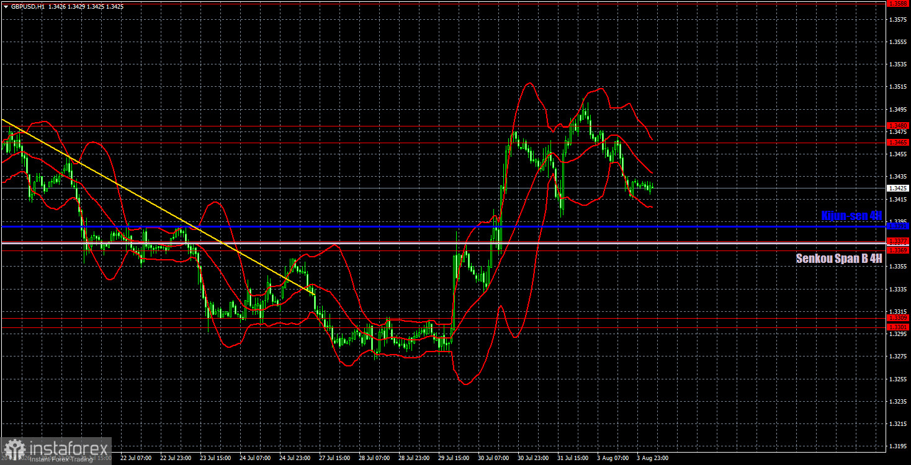Viewport: 911px width, 465px height.
Task: Click the 1.3255 price axis label
Action: click(x=898, y=379)
